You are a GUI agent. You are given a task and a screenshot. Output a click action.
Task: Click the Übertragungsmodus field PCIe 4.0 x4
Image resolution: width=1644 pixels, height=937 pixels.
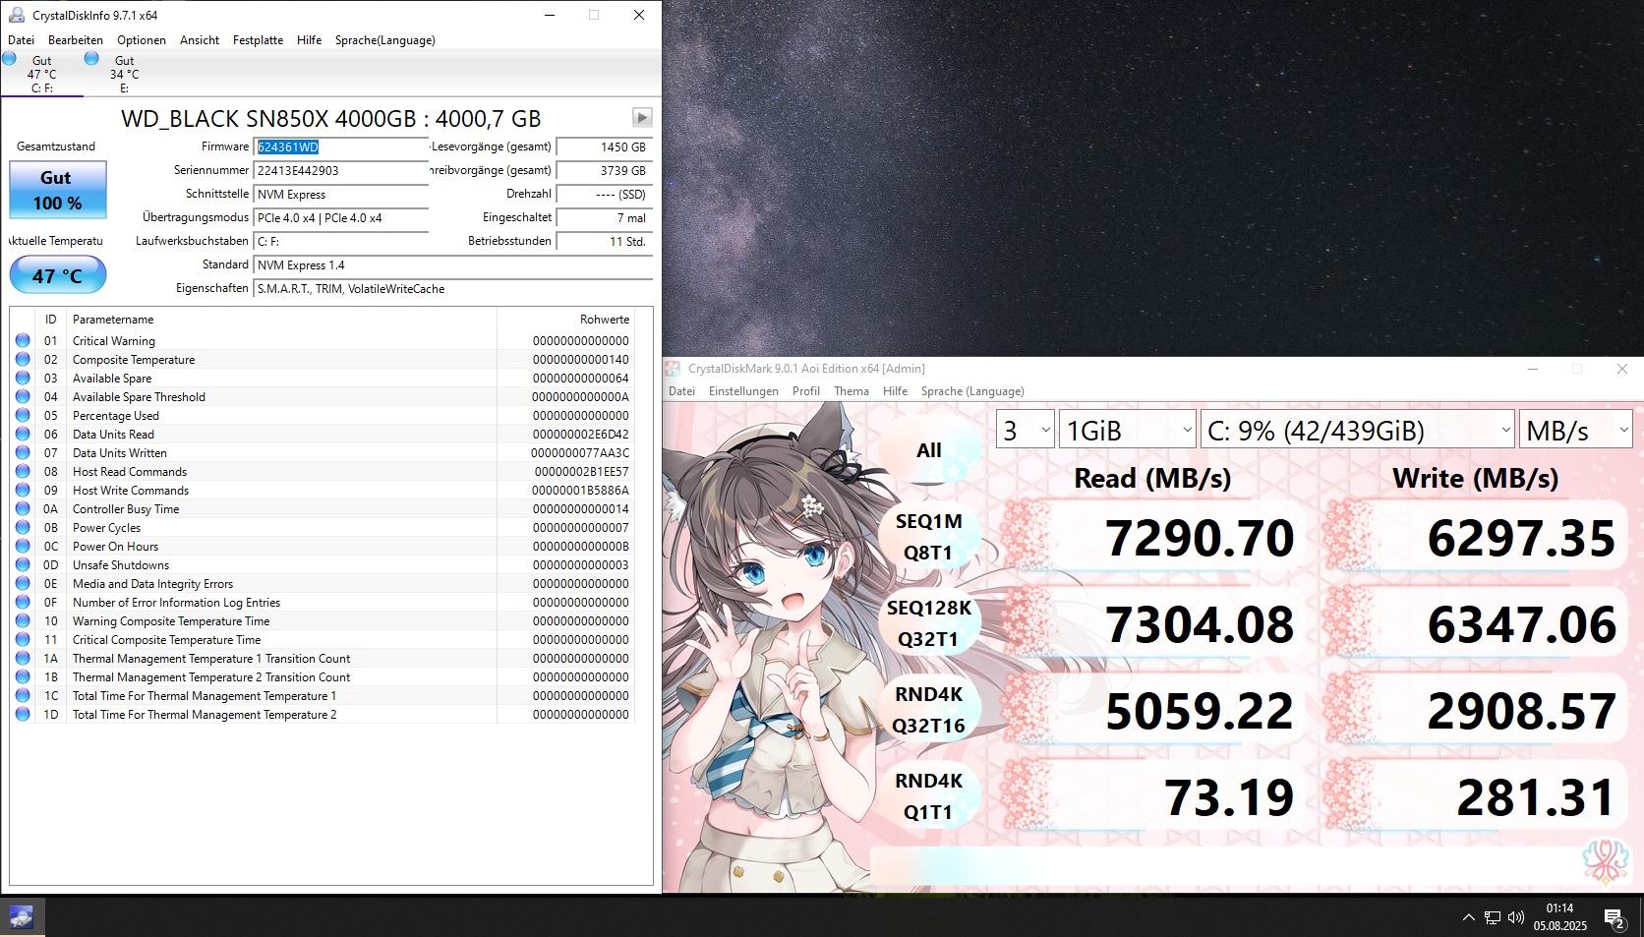coord(341,218)
